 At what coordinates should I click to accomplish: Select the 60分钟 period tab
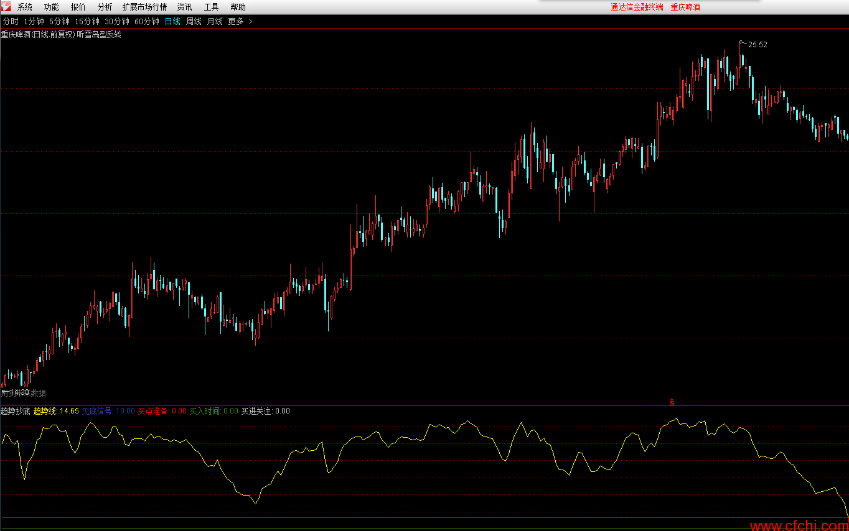147,22
